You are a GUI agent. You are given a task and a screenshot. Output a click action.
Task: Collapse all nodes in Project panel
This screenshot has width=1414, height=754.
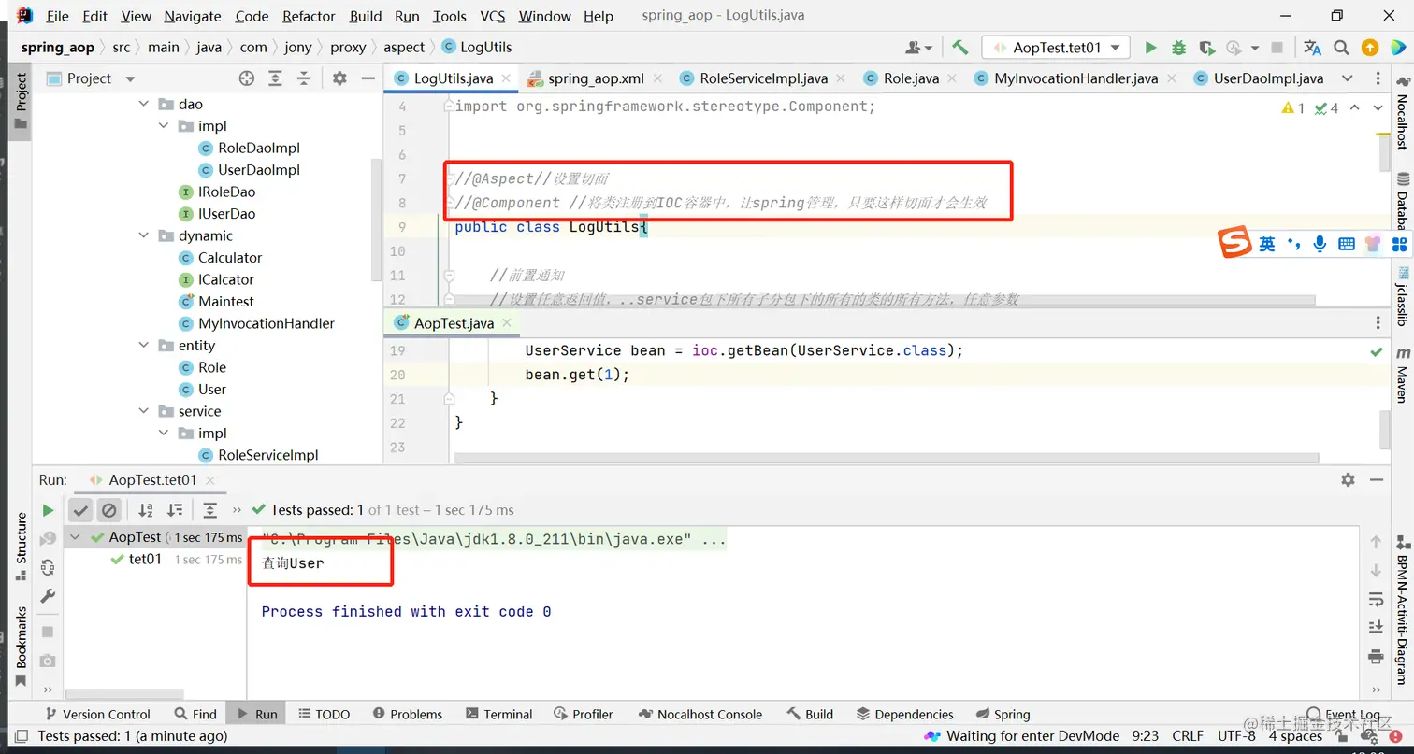click(x=303, y=78)
